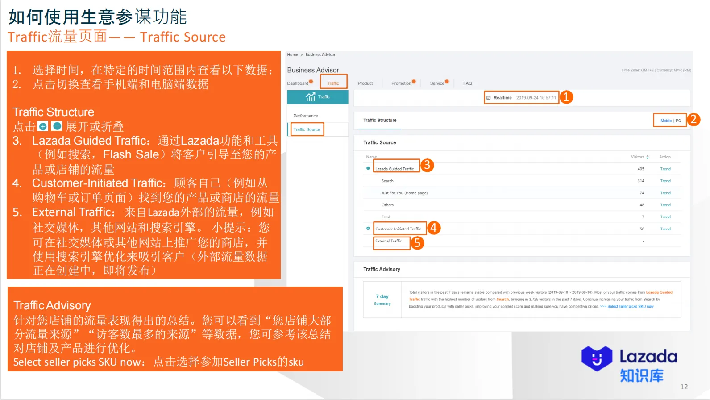The height and width of the screenshot is (400, 710).
Task: Select the Traffic Structure sub-tab
Action: coord(380,121)
